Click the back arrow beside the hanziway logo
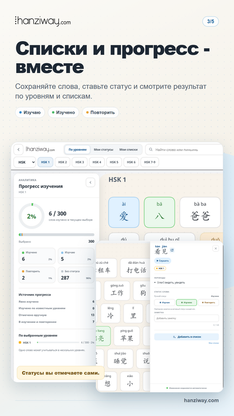 (x=18, y=149)
